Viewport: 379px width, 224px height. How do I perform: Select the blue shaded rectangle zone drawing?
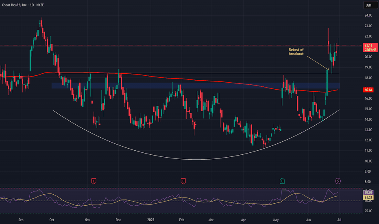(x=196, y=86)
